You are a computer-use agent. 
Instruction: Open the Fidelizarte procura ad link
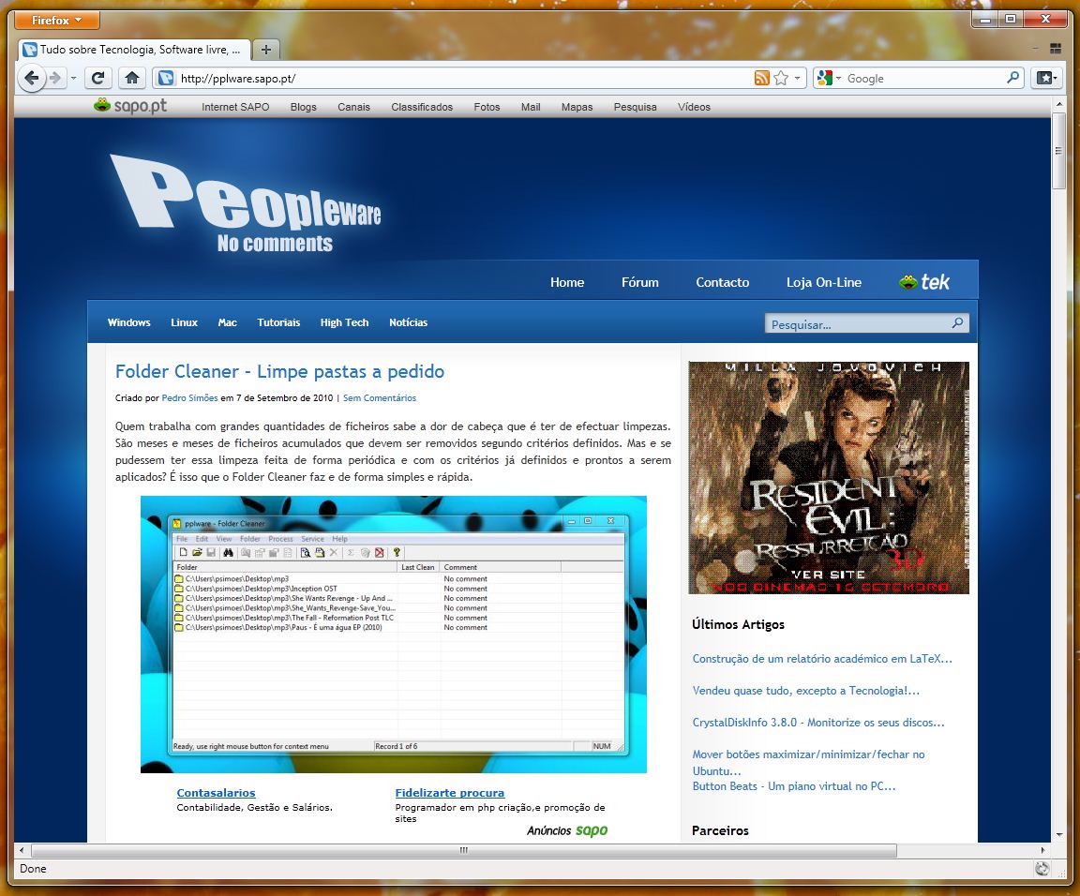coord(450,793)
